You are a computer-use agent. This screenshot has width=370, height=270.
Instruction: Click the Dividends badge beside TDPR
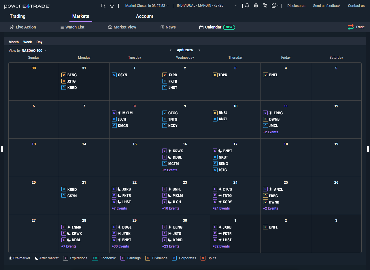pyautogui.click(x=215, y=75)
